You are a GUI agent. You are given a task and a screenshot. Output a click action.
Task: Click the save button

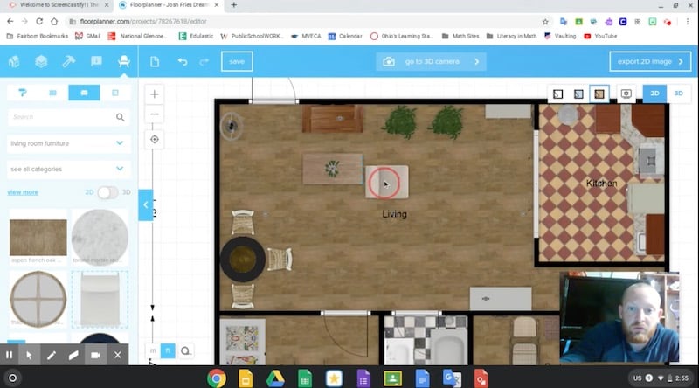point(237,61)
